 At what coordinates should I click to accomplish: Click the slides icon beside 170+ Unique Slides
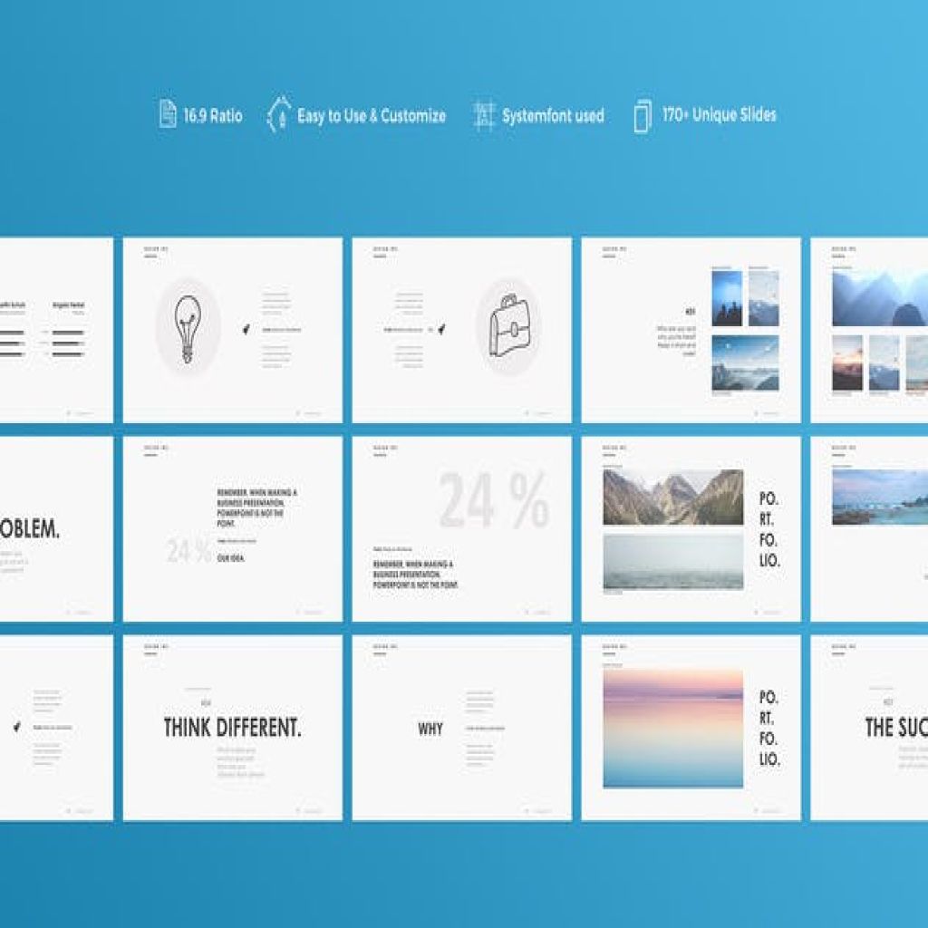point(643,115)
